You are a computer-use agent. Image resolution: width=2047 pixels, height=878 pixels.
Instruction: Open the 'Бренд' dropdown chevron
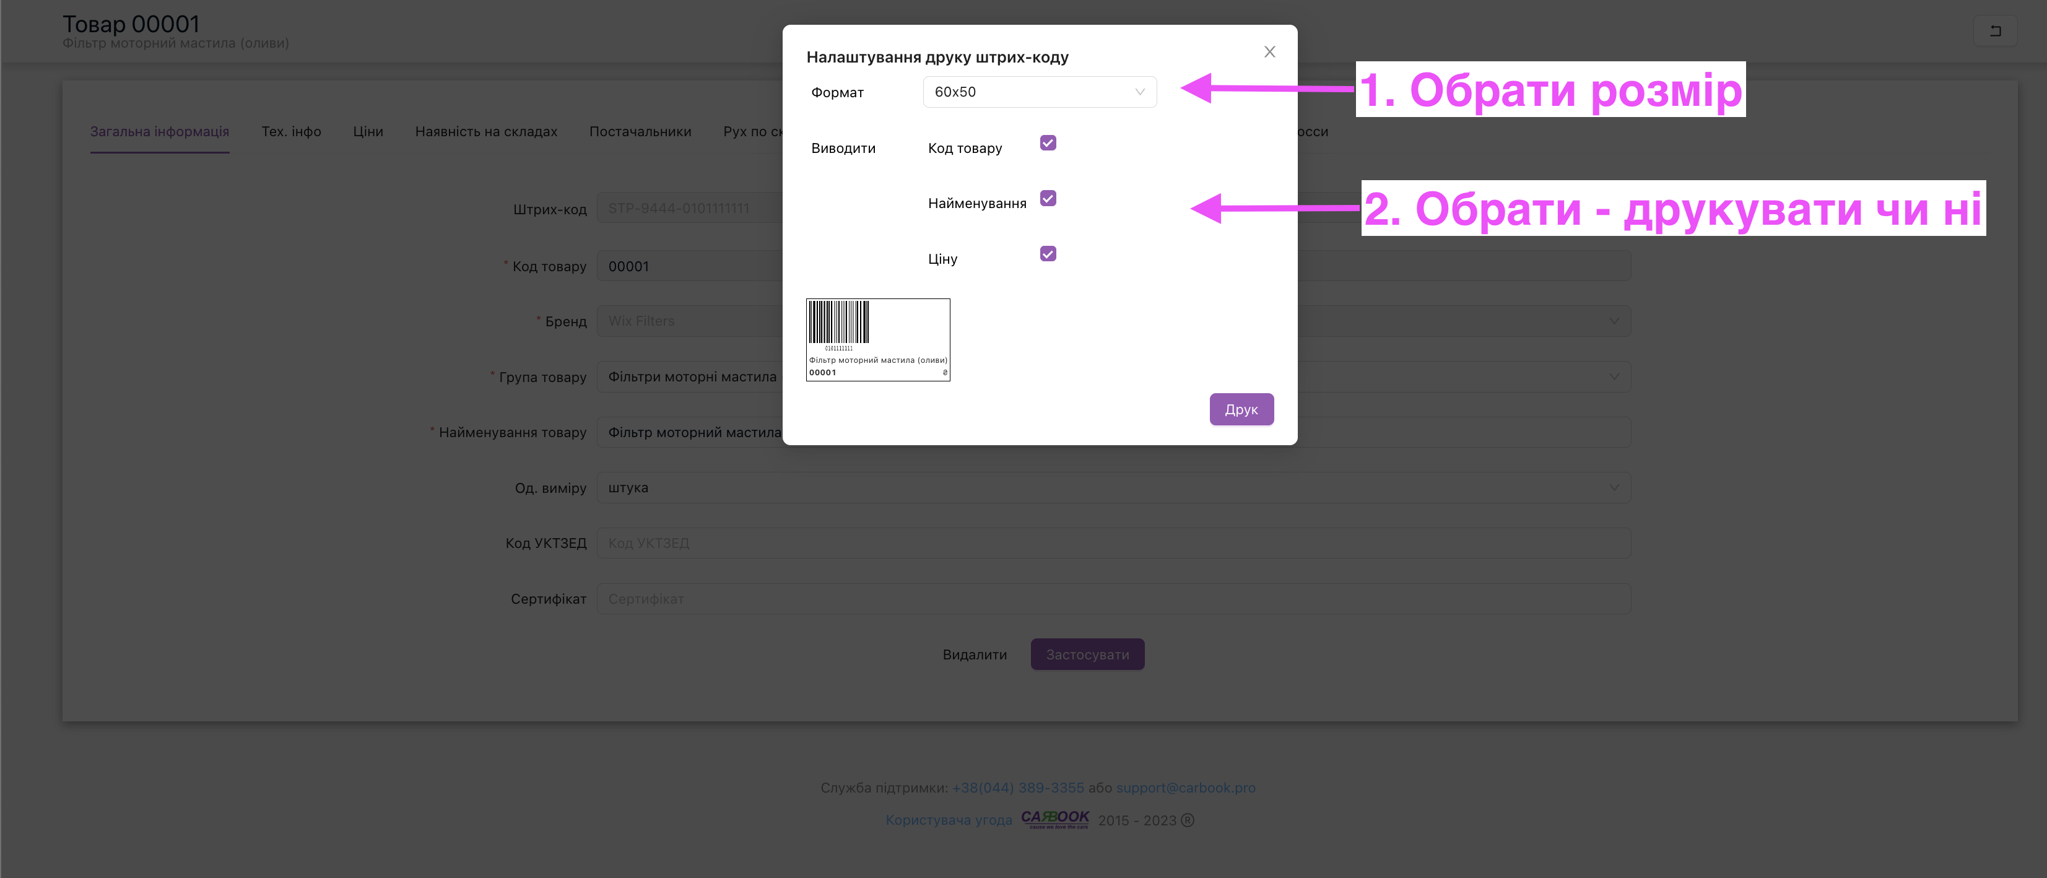tap(1613, 321)
